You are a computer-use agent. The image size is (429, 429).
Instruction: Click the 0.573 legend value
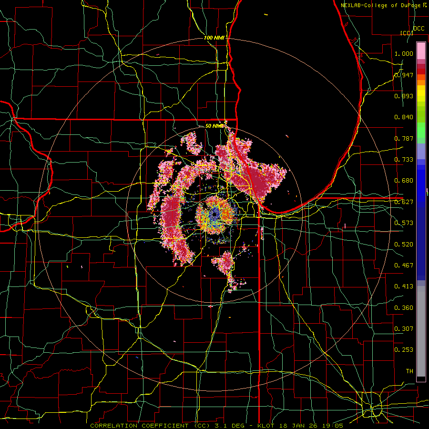pyautogui.click(x=404, y=223)
